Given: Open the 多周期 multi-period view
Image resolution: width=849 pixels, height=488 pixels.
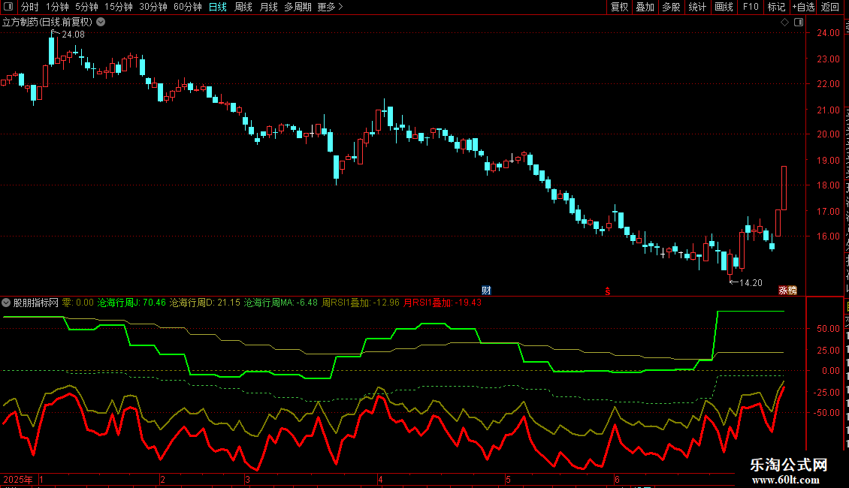Looking at the screenshot, I should point(298,7).
